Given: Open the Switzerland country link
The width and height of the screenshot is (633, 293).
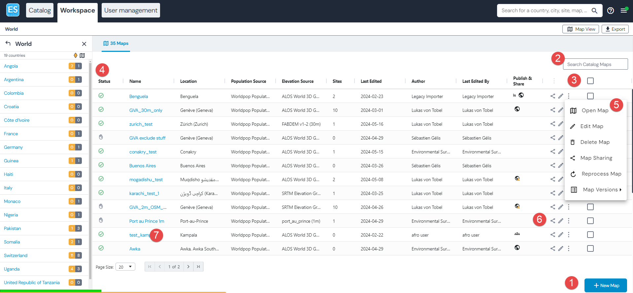Looking at the screenshot, I should pyautogui.click(x=16, y=255).
